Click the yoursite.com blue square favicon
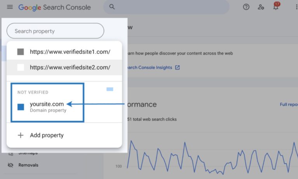Viewport: 298px width, 179px height. (21, 107)
